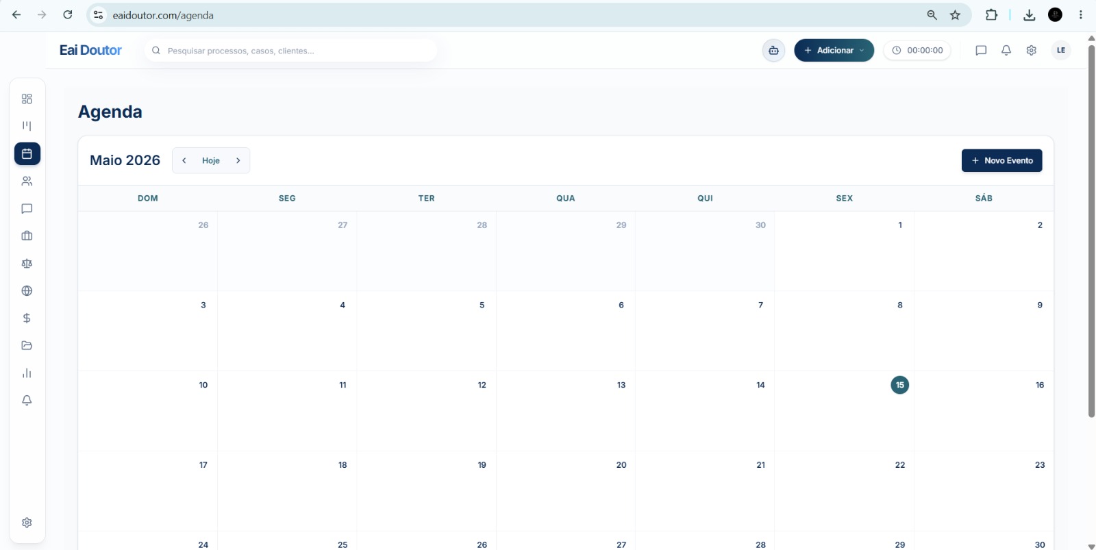The height and width of the screenshot is (550, 1096).
Task: Select day 23 in the calendar
Action: [1040, 466]
